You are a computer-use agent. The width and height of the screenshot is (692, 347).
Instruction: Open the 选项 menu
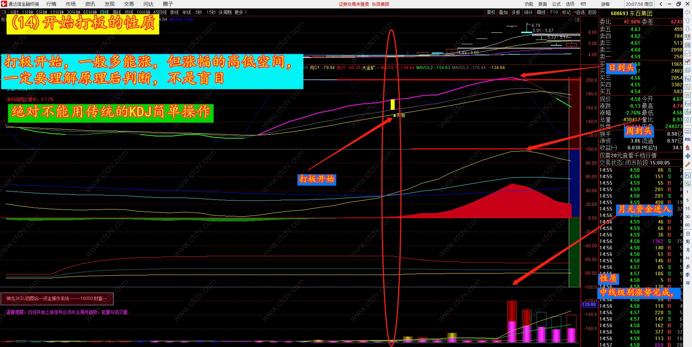570,4
